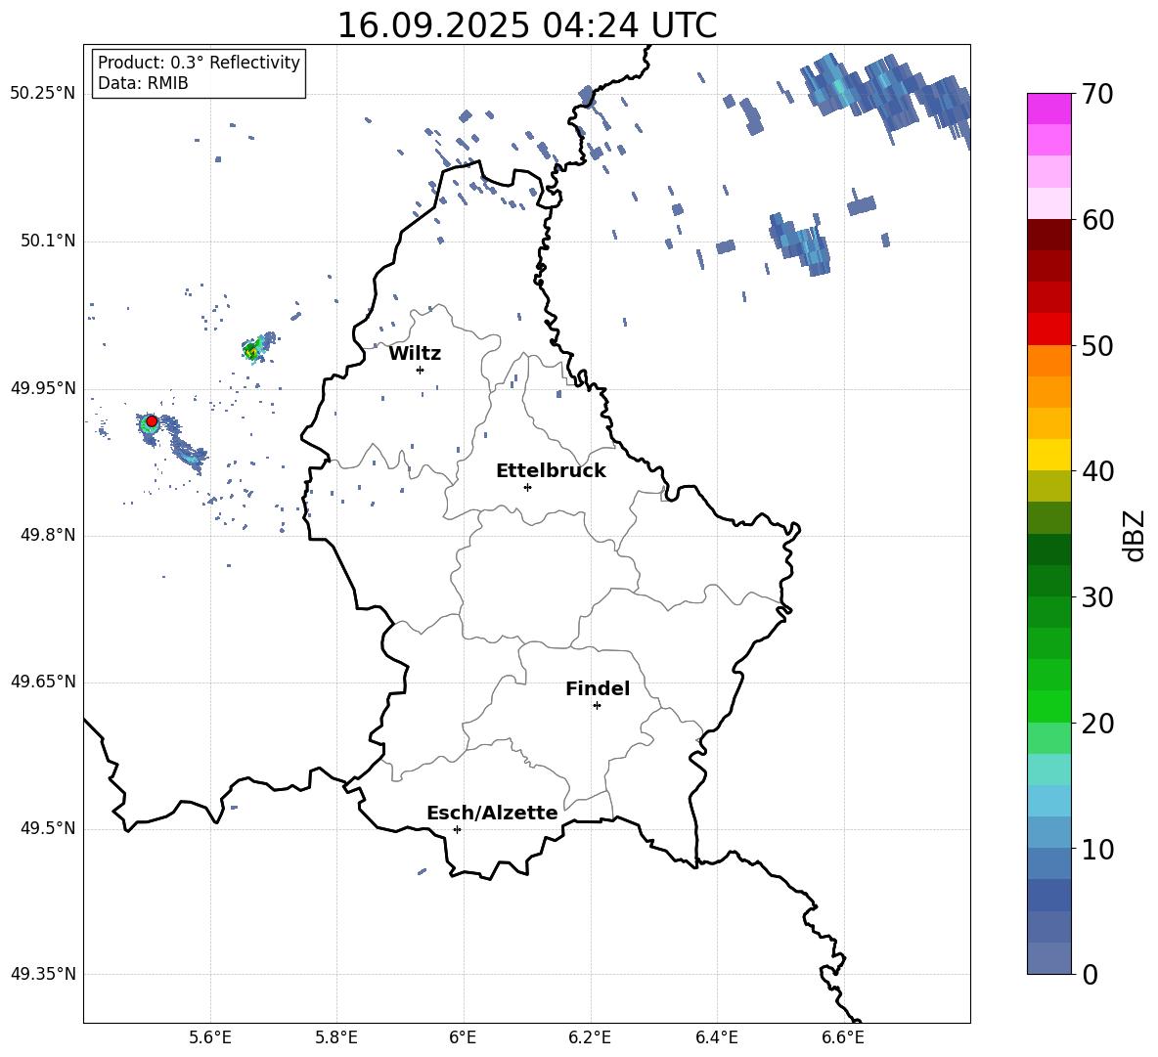
Task: Click the 50.25°N latitude label
Action: click(43, 94)
